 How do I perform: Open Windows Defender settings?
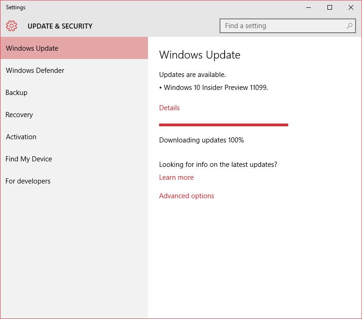[74, 70]
